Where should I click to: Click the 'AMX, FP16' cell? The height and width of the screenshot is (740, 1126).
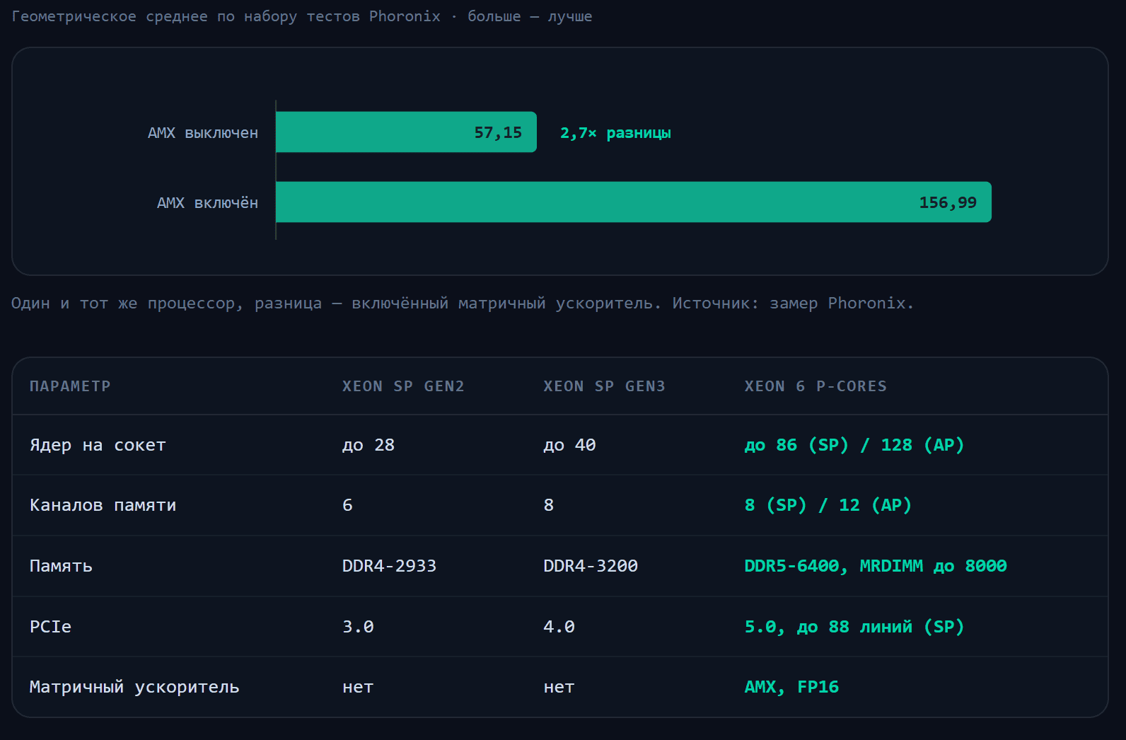791,687
